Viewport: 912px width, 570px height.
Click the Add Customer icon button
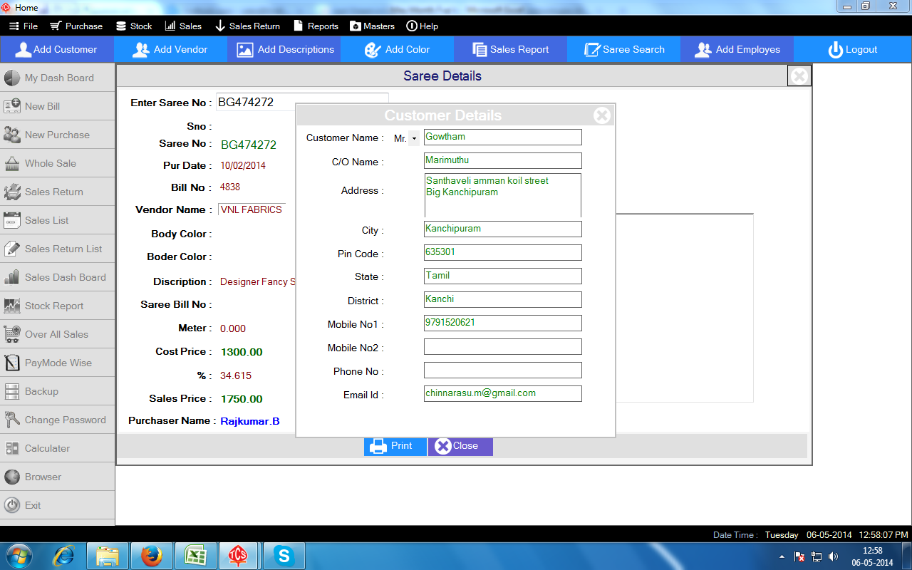pyautogui.click(x=24, y=50)
